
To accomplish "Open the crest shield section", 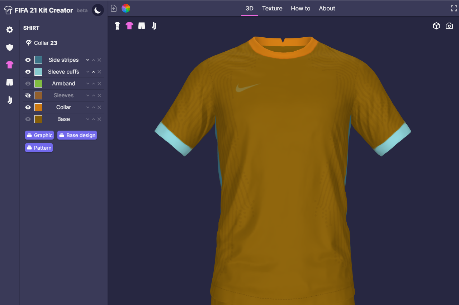I will [10, 47].
